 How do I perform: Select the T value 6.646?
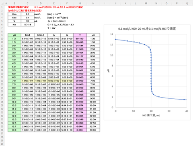coord(80,126)
